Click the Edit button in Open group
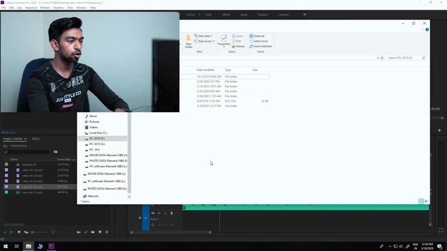447x251 pixels. pos(236,41)
